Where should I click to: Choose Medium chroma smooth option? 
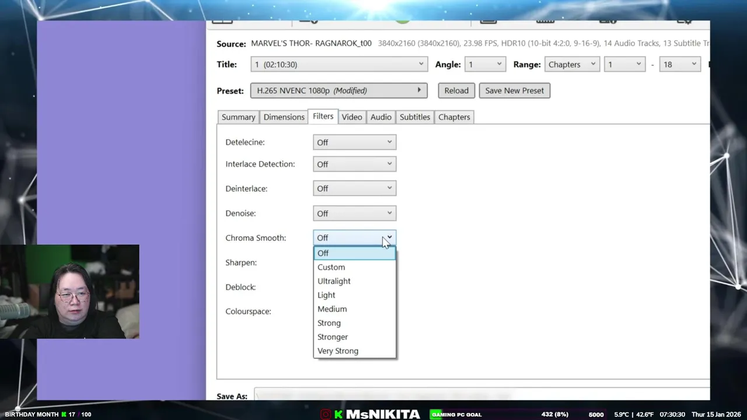point(355,309)
